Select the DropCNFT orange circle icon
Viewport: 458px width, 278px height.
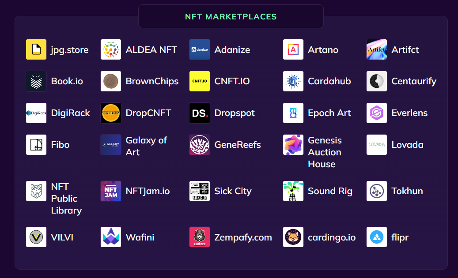111,113
